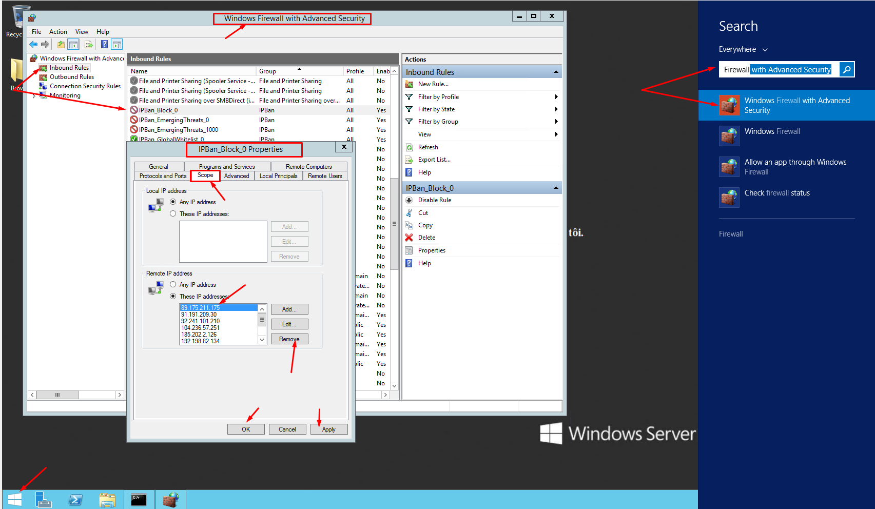Viewport: 875px width, 509px height.
Task: Click the blue Help toolbar icon
Action: click(x=104, y=45)
